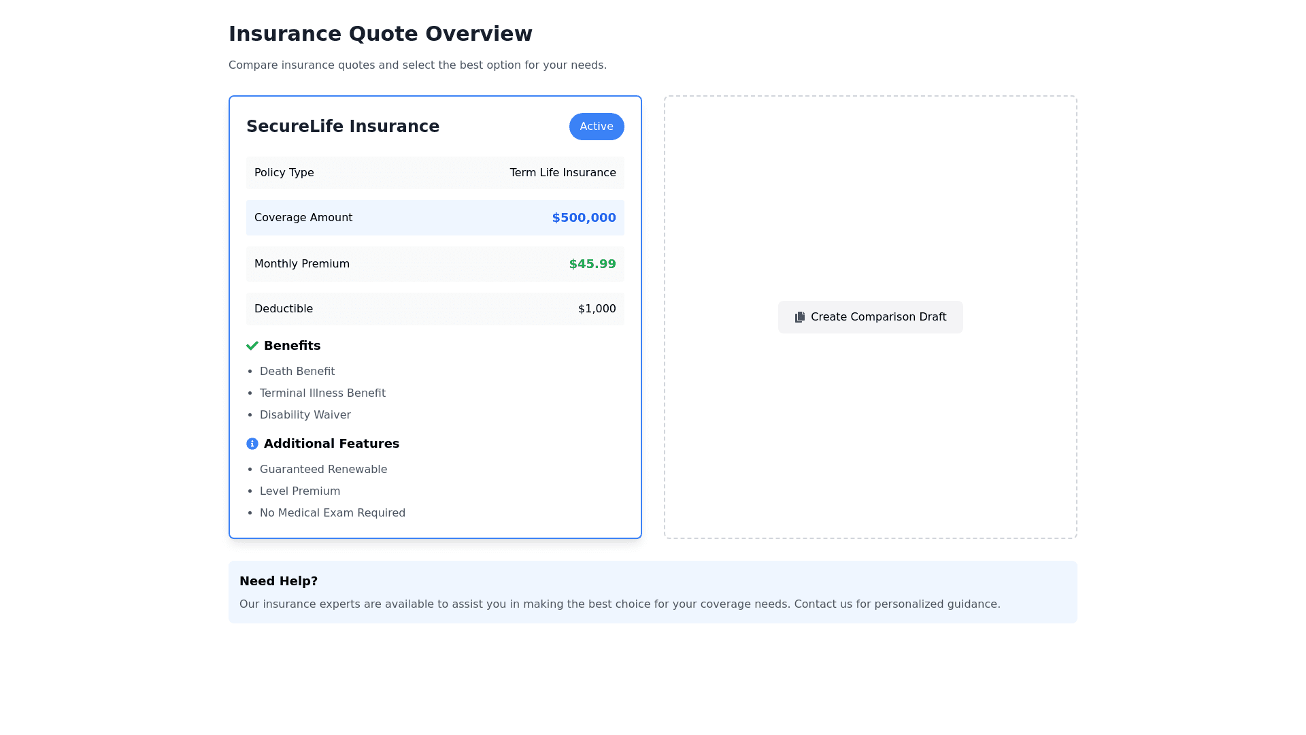Click the Policy Type row
The image size is (1306, 735).
click(x=435, y=173)
